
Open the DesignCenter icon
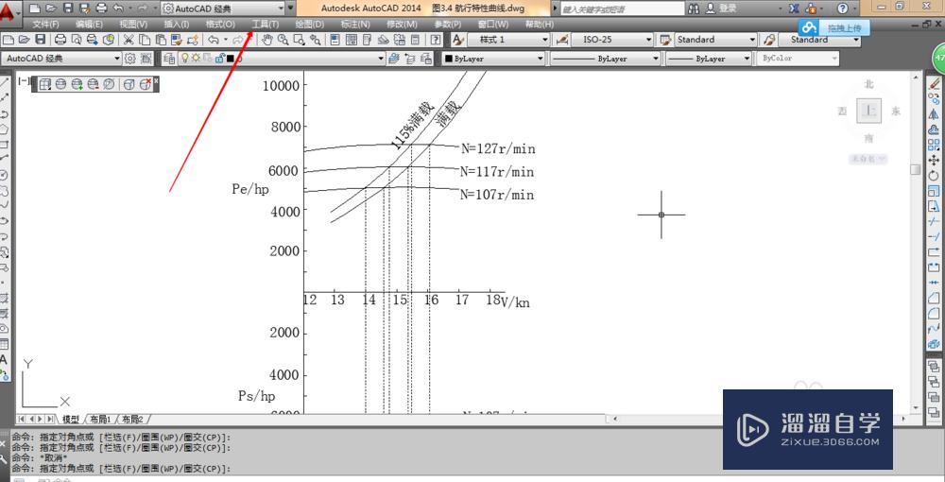[x=351, y=40]
